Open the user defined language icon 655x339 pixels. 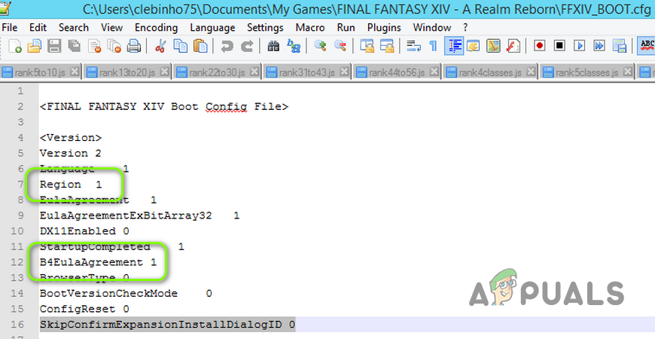[x=474, y=46]
